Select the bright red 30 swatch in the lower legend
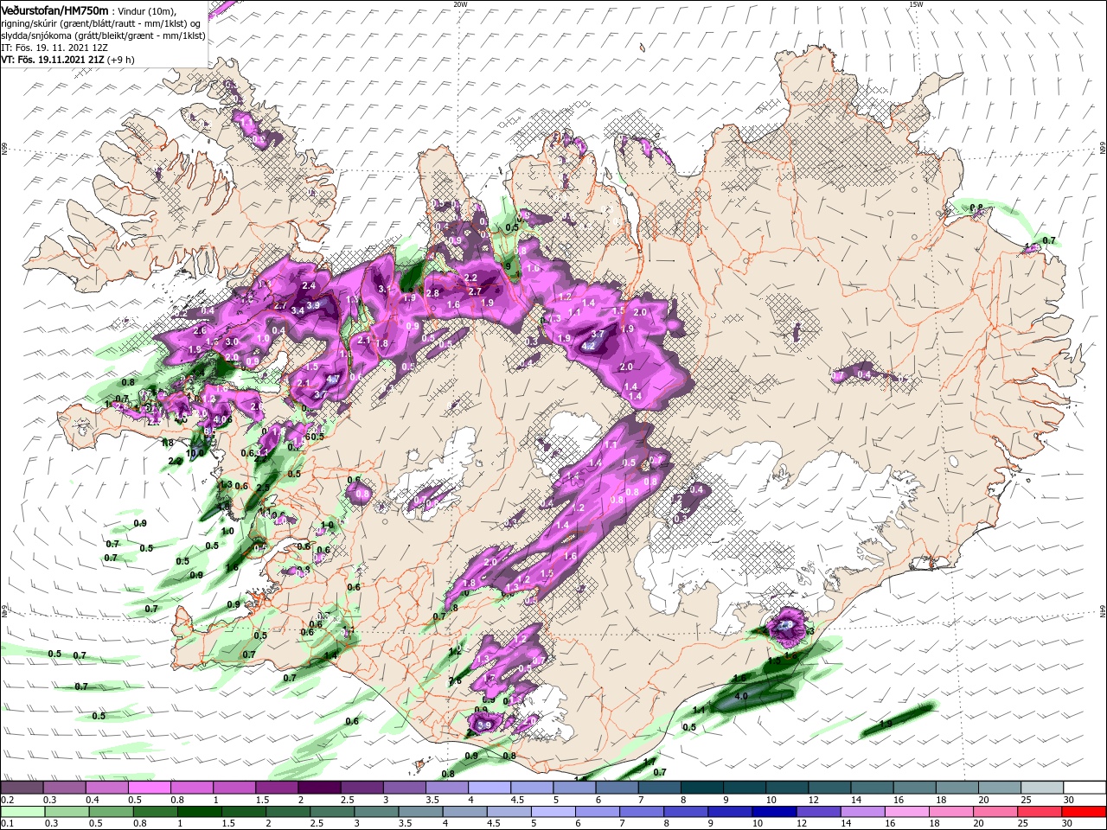 [x=1085, y=812]
